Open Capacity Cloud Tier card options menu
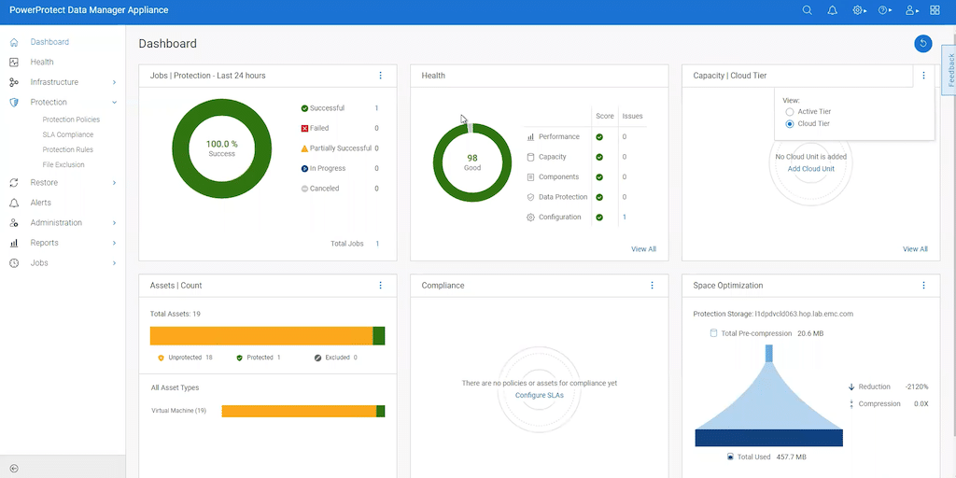 (923, 76)
